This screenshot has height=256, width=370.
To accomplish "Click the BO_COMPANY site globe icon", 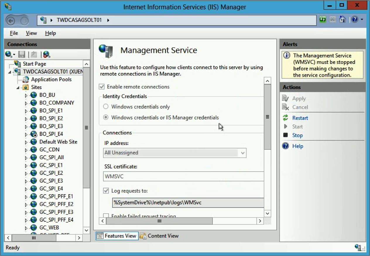I will 34,103.
